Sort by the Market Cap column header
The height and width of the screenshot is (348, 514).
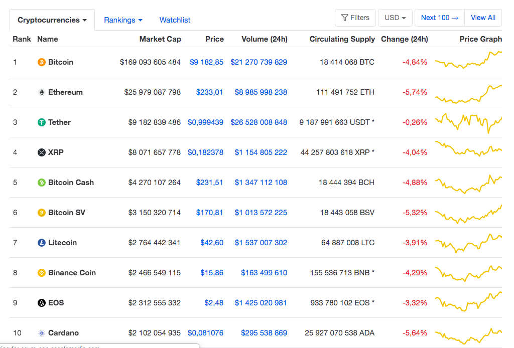pyautogui.click(x=160, y=39)
